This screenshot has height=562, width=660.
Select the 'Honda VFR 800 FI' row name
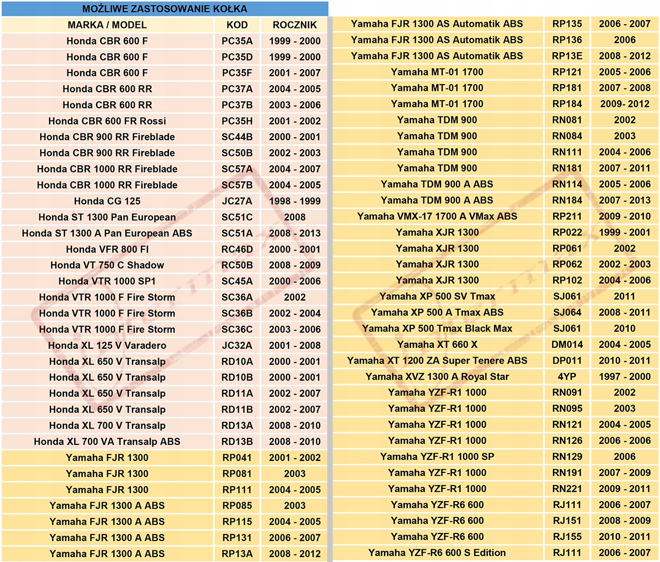pos(107,249)
